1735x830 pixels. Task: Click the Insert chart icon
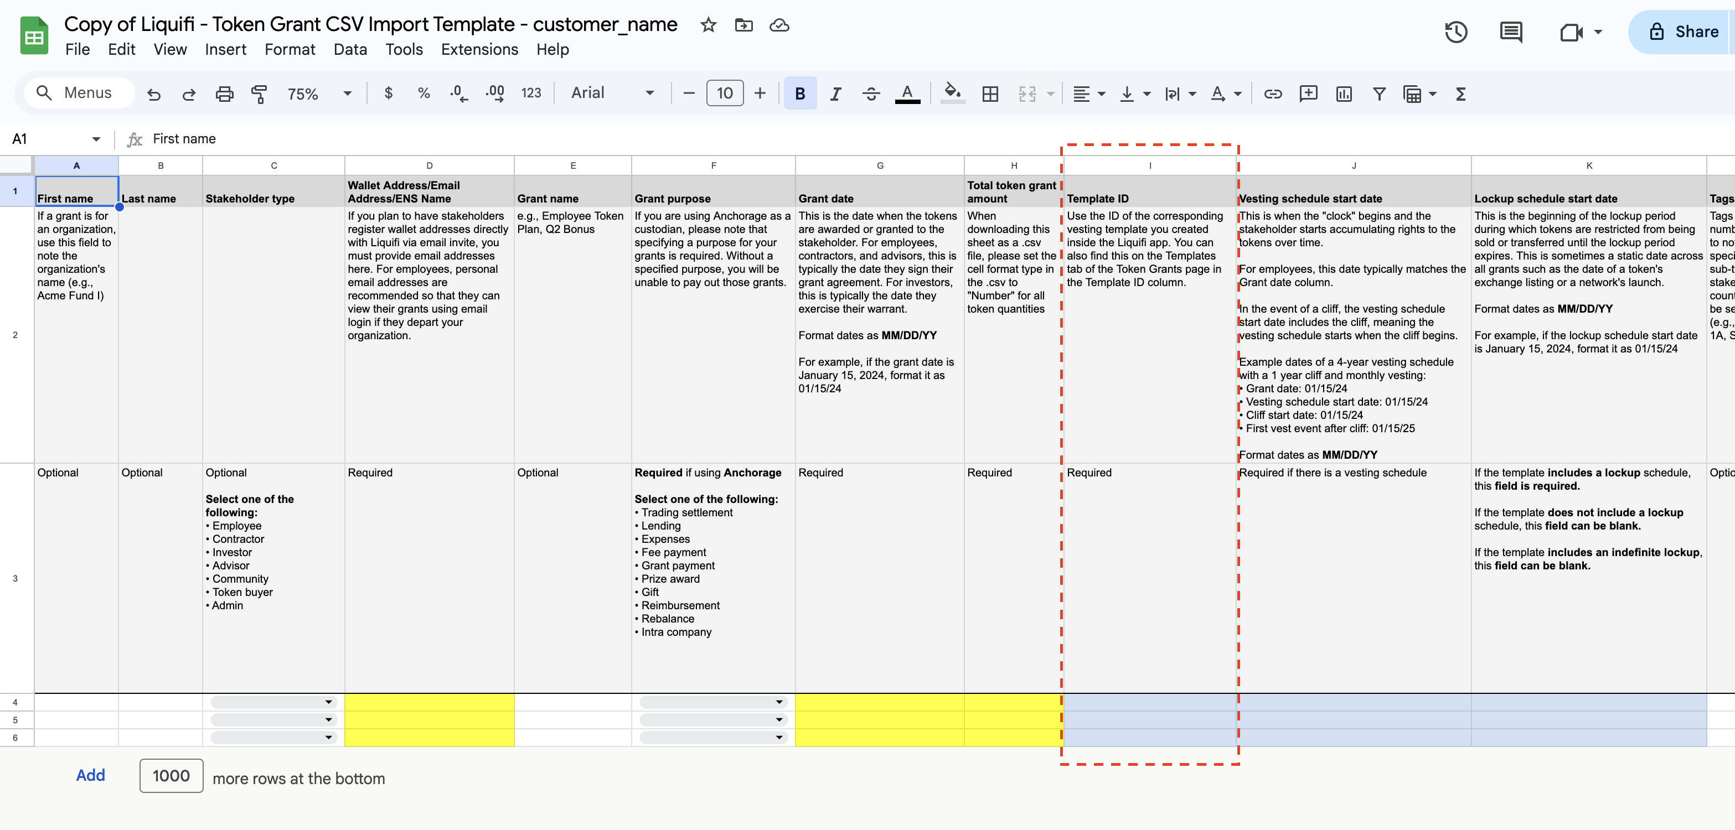coord(1344,94)
